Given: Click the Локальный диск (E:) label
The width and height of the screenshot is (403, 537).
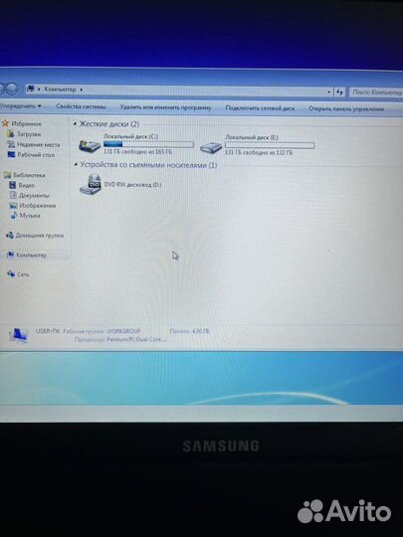Looking at the screenshot, I should [252, 137].
